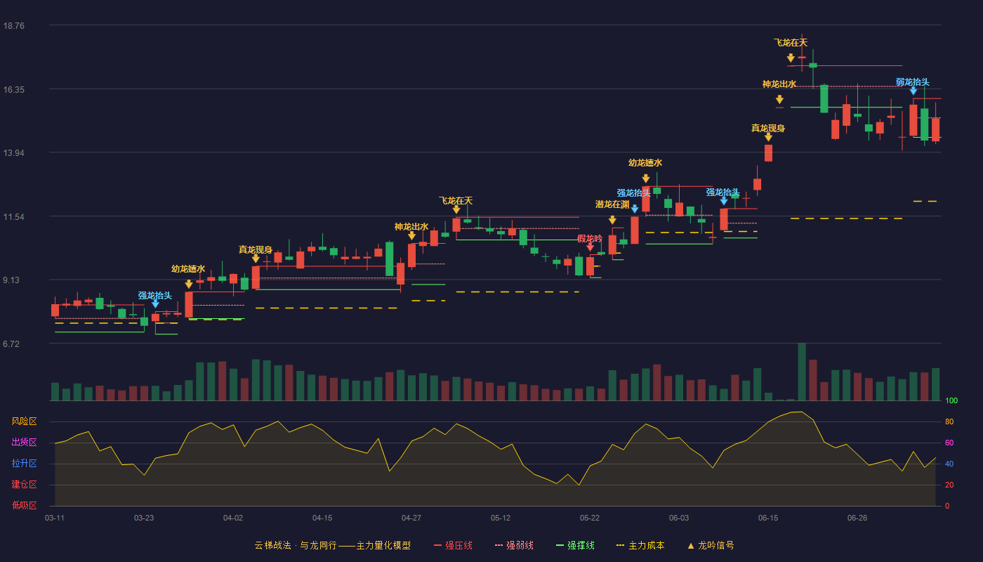Image resolution: width=983 pixels, height=562 pixels.
Task: Click the red 20 indicator scale value
Action: pyautogui.click(x=949, y=485)
